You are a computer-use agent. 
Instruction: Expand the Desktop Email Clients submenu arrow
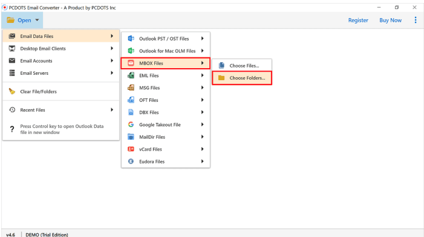112,48
